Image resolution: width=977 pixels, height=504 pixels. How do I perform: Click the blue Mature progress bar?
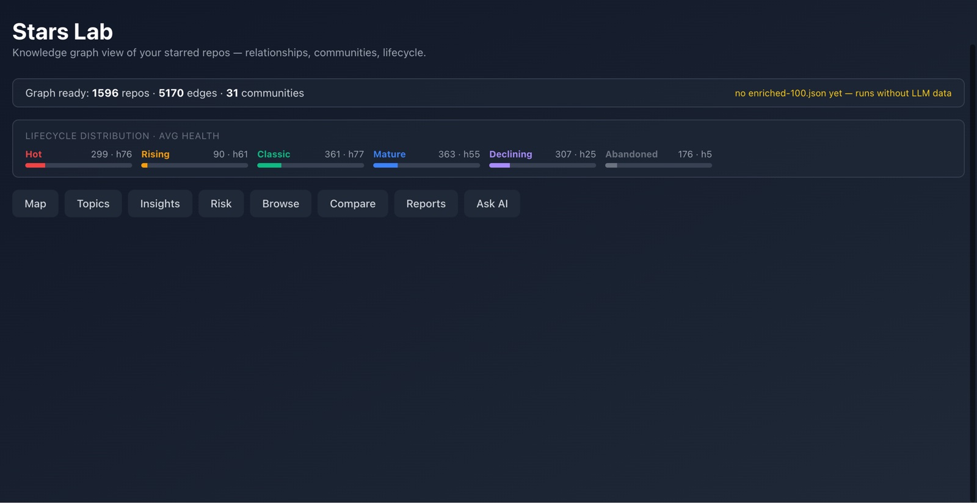426,165
